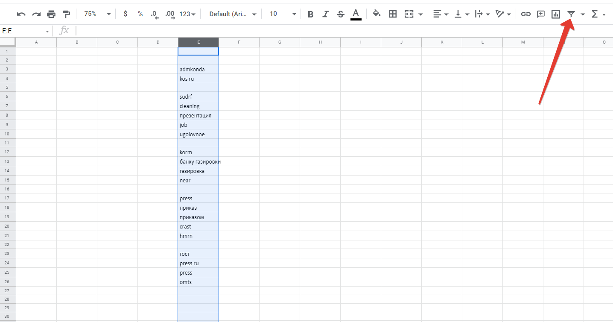This screenshot has height=322, width=613.
Task: Click the Redo arrow icon
Action: tap(36, 14)
